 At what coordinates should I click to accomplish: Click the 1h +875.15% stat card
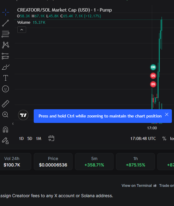coord(135,162)
